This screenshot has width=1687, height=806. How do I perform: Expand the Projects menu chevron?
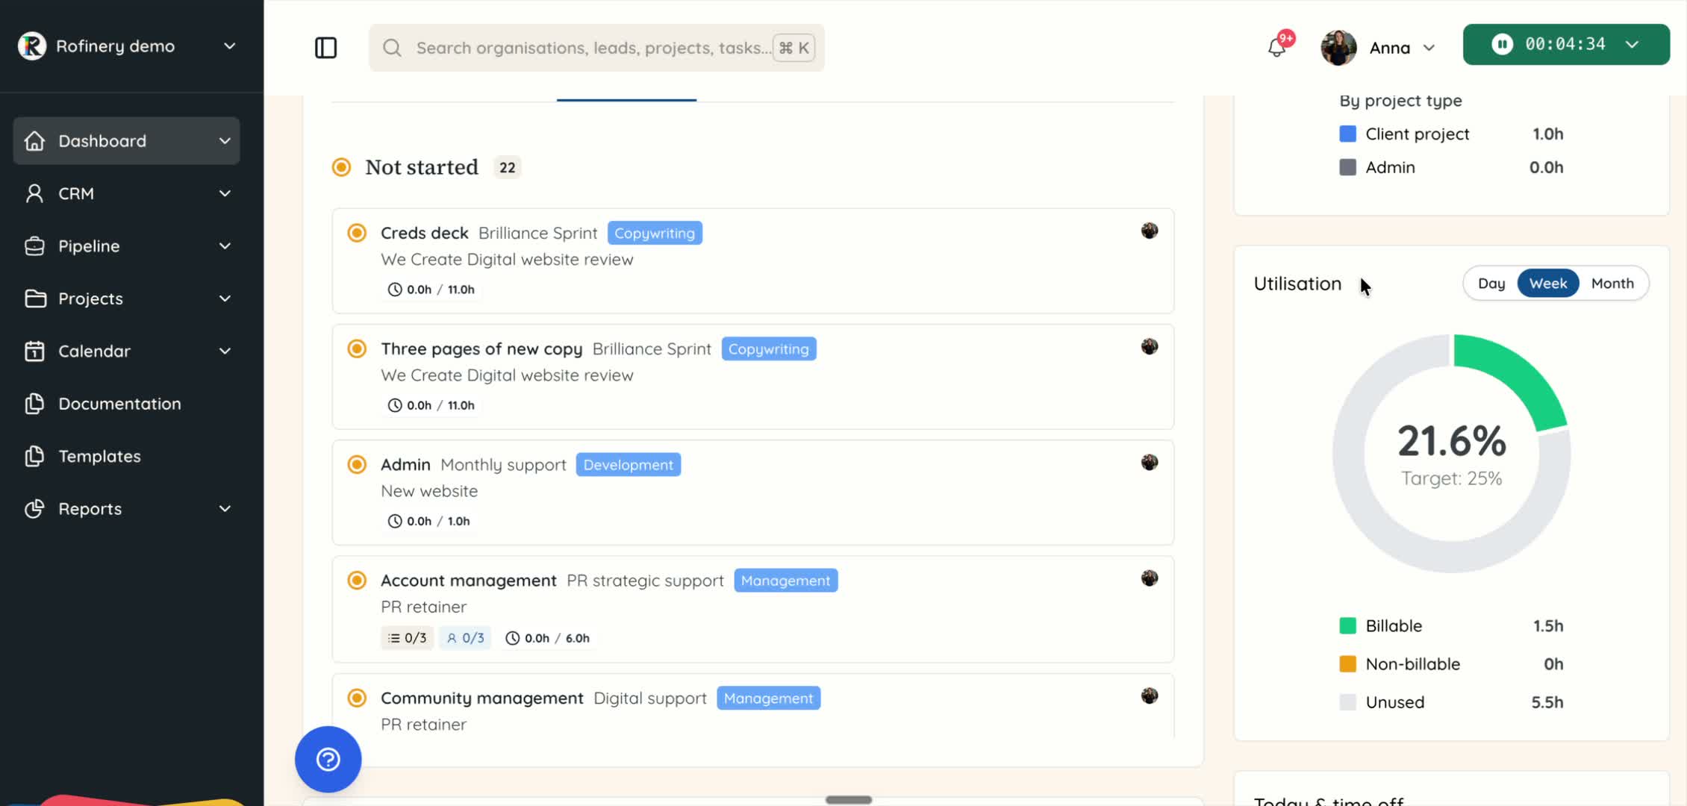(x=225, y=299)
